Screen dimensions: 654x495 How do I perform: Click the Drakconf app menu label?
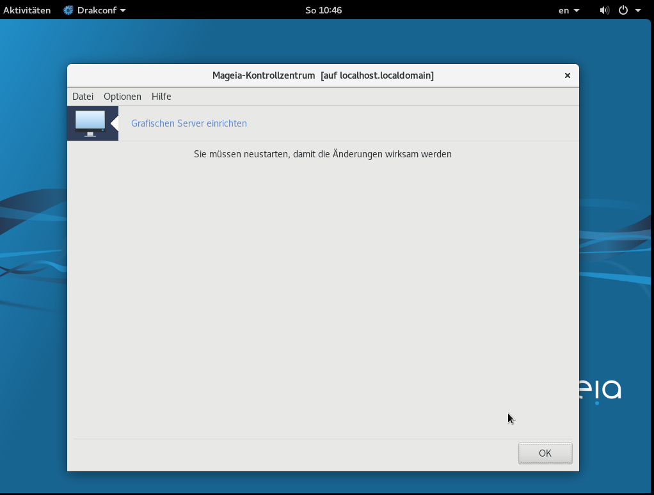[x=97, y=10]
